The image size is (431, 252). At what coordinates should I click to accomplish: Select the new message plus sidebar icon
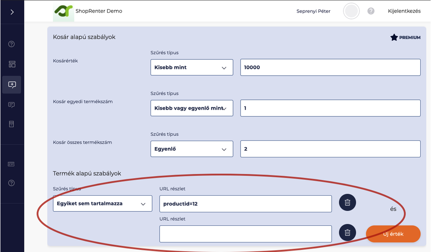click(x=12, y=85)
